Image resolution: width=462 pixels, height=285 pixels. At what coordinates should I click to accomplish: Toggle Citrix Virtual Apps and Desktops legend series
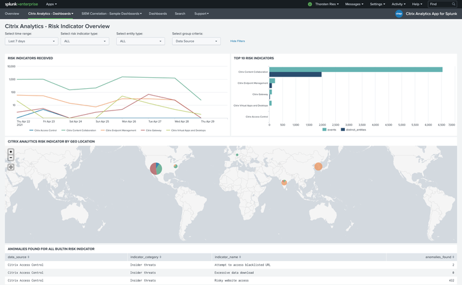(186, 130)
